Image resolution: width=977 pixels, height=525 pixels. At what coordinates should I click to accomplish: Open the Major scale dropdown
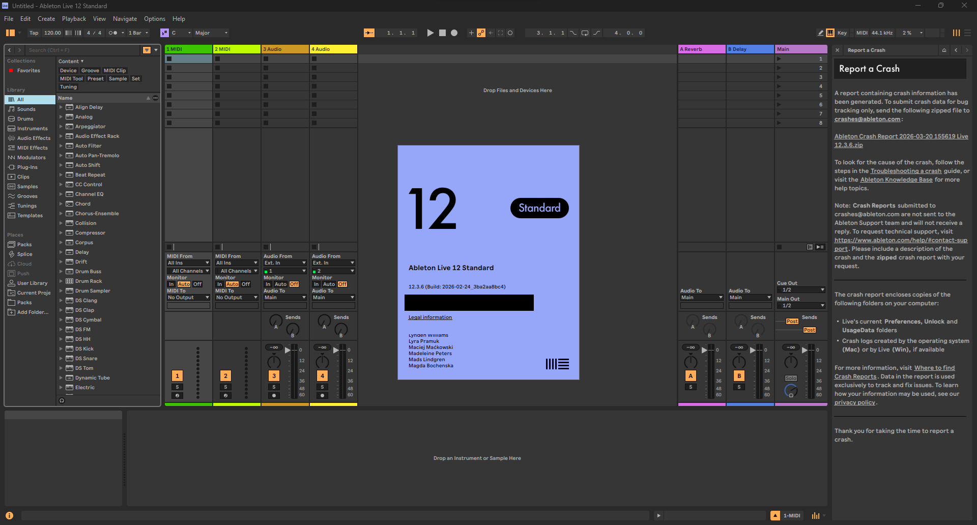pyautogui.click(x=210, y=33)
